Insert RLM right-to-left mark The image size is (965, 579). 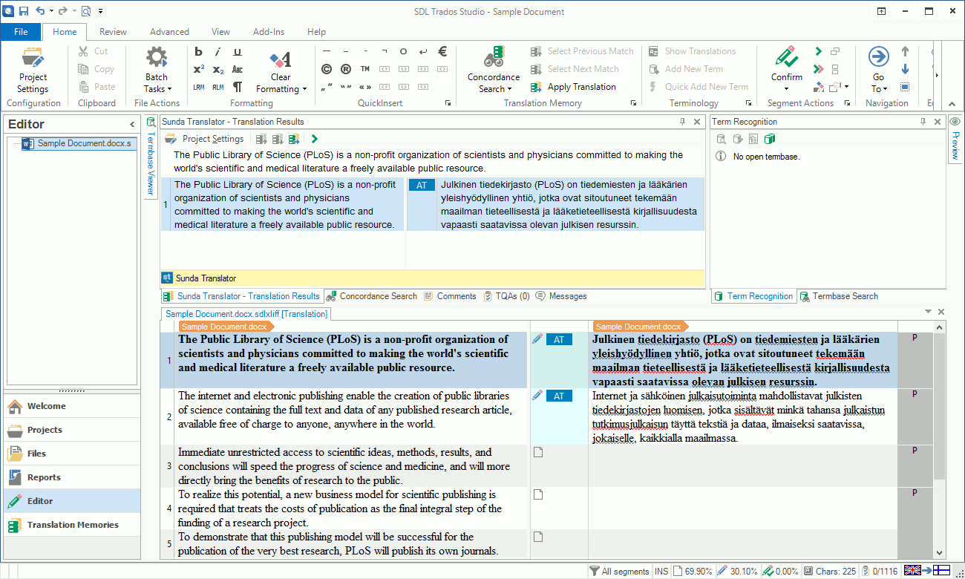pos(217,87)
